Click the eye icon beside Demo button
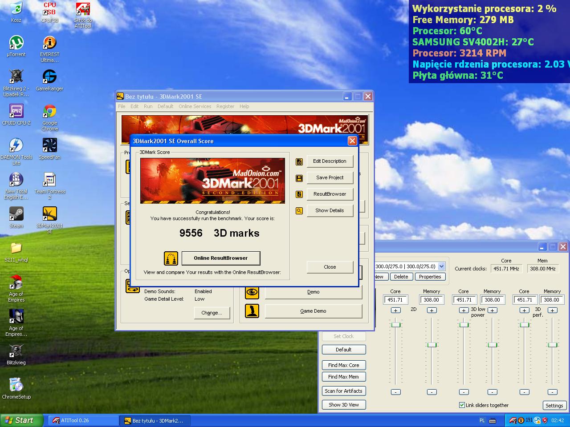The width and height of the screenshot is (570, 427). click(252, 292)
